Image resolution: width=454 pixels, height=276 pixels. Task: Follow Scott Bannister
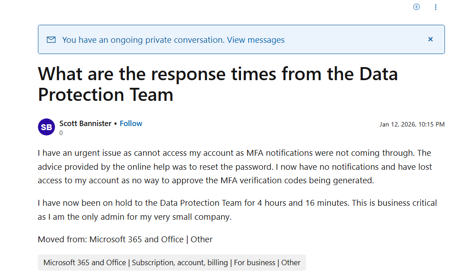[x=130, y=123]
